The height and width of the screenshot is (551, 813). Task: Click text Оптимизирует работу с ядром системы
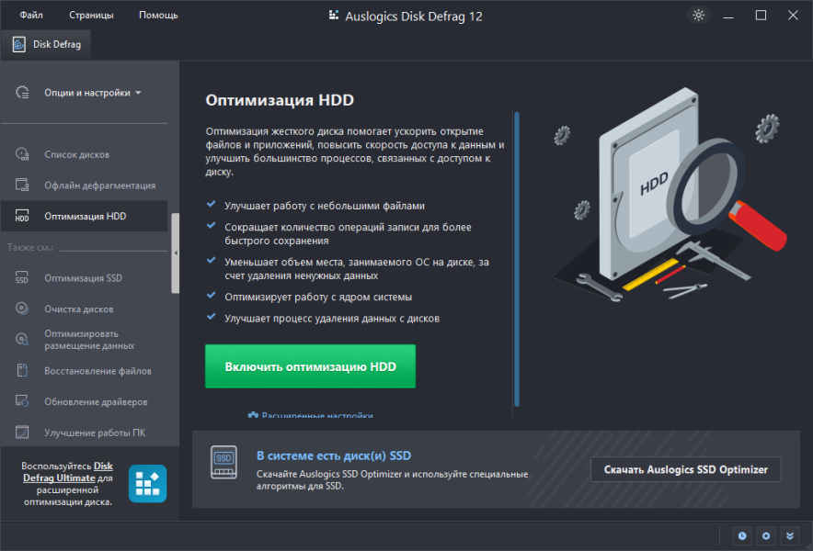click(318, 297)
